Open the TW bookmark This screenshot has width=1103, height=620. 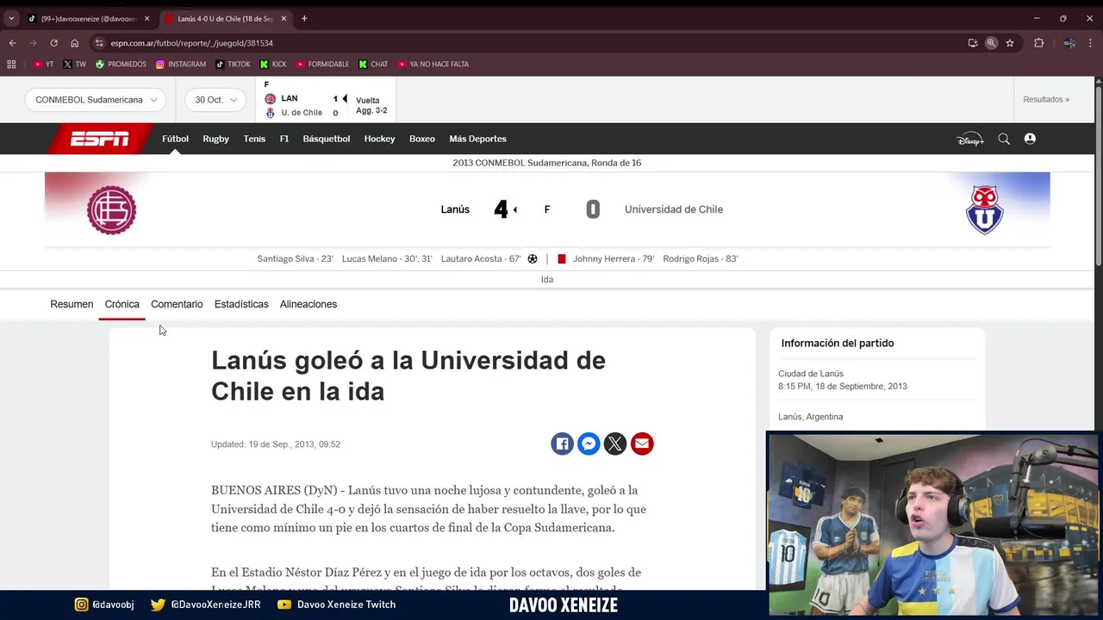(x=74, y=64)
